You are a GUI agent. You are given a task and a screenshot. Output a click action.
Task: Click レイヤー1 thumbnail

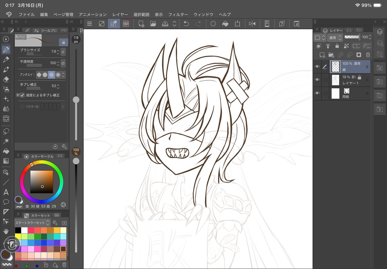(335, 80)
